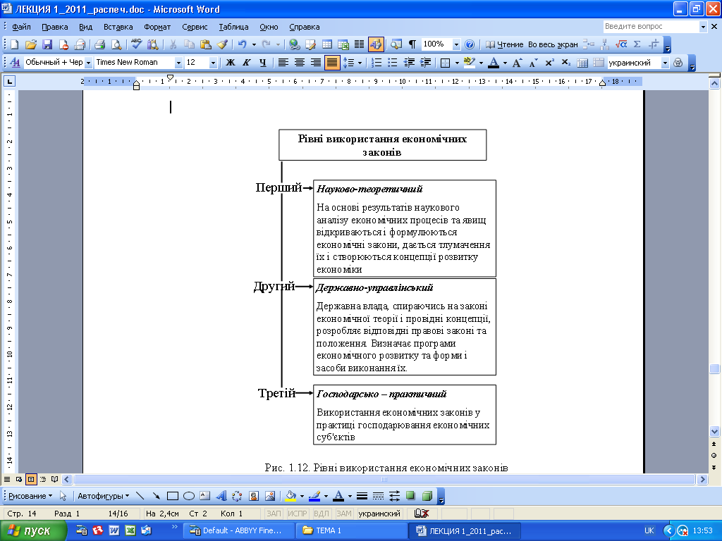The width and height of the screenshot is (722, 541).
Task: Insert equation with square root icon
Action: pyautogui.click(x=620, y=44)
